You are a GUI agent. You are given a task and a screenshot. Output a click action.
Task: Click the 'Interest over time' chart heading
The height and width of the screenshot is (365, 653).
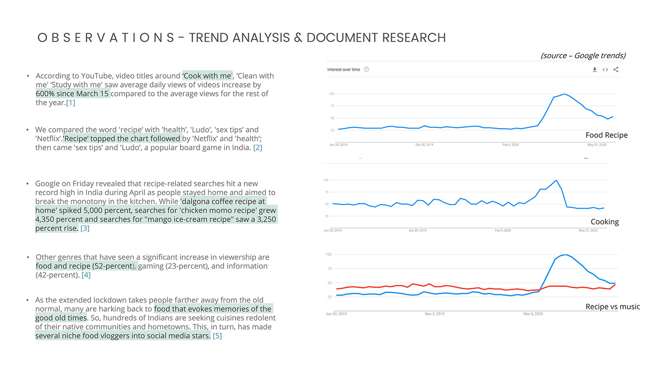click(x=344, y=70)
